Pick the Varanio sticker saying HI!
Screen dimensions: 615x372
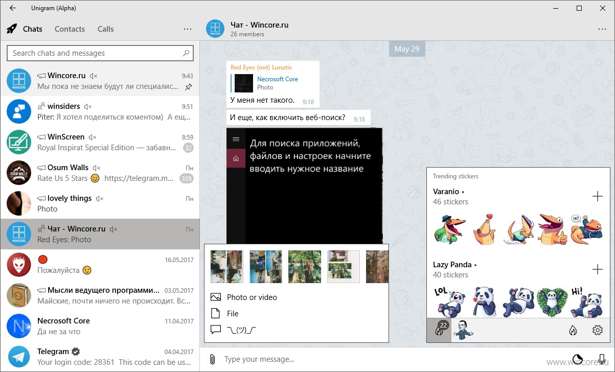pos(587,229)
